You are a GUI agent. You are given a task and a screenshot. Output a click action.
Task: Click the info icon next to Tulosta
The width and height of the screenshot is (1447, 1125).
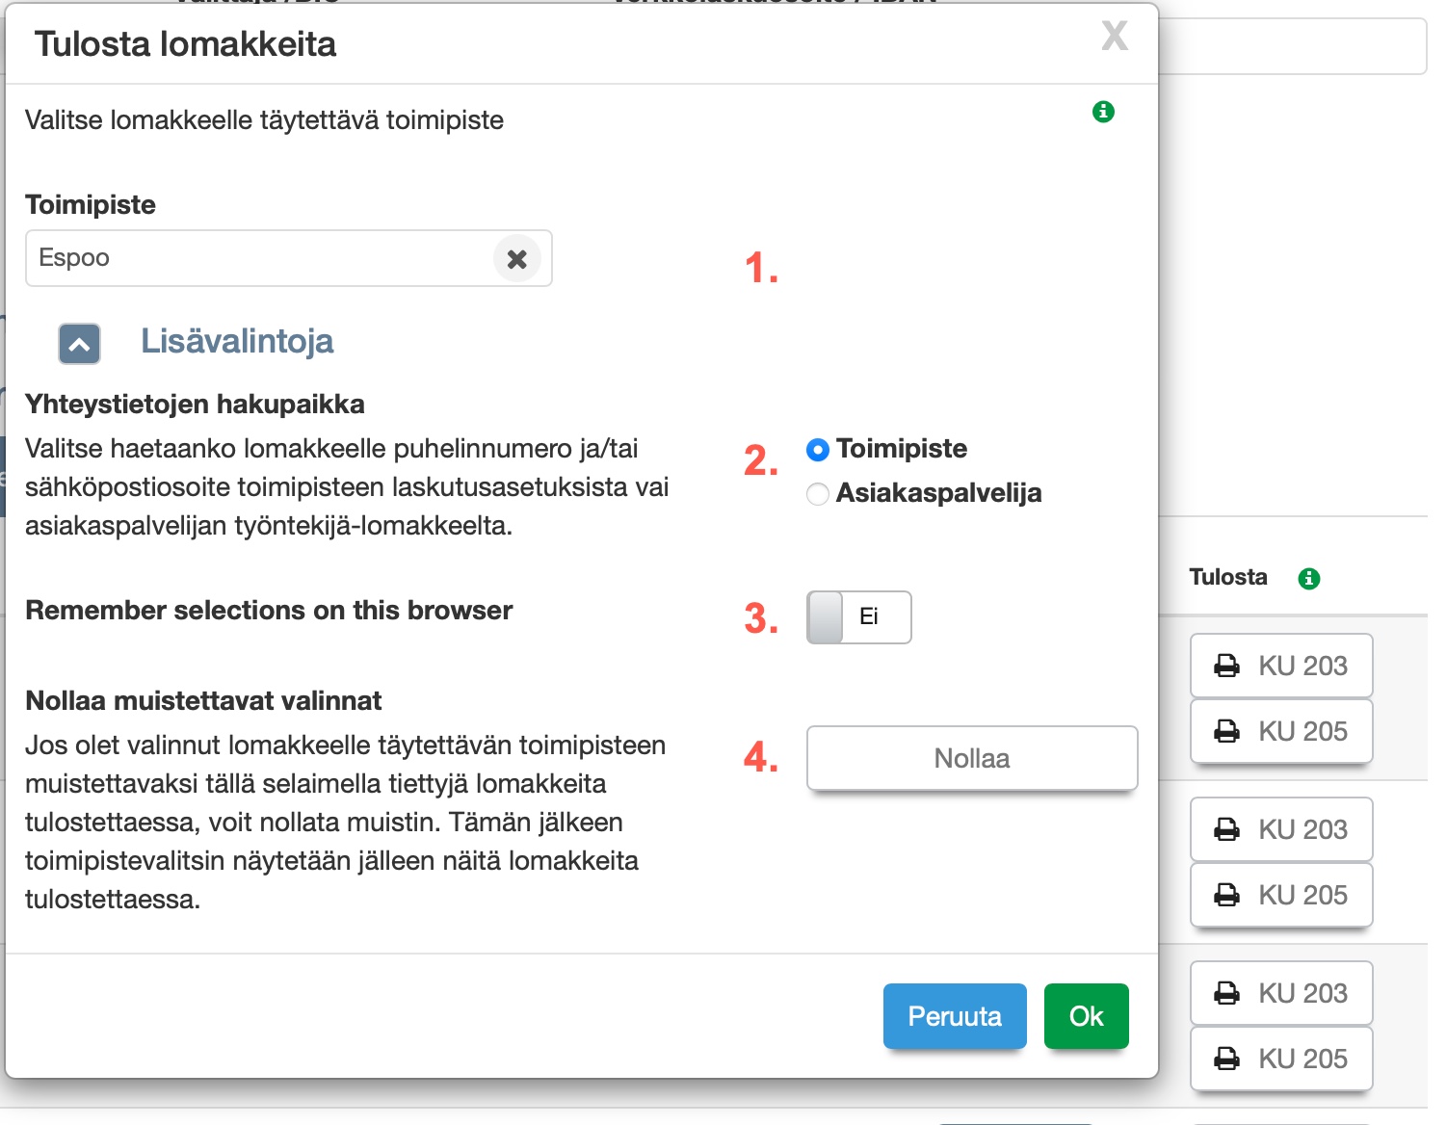point(1308,578)
